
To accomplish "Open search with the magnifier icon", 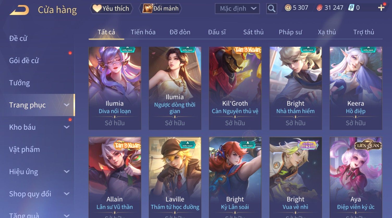I will pos(272,9).
